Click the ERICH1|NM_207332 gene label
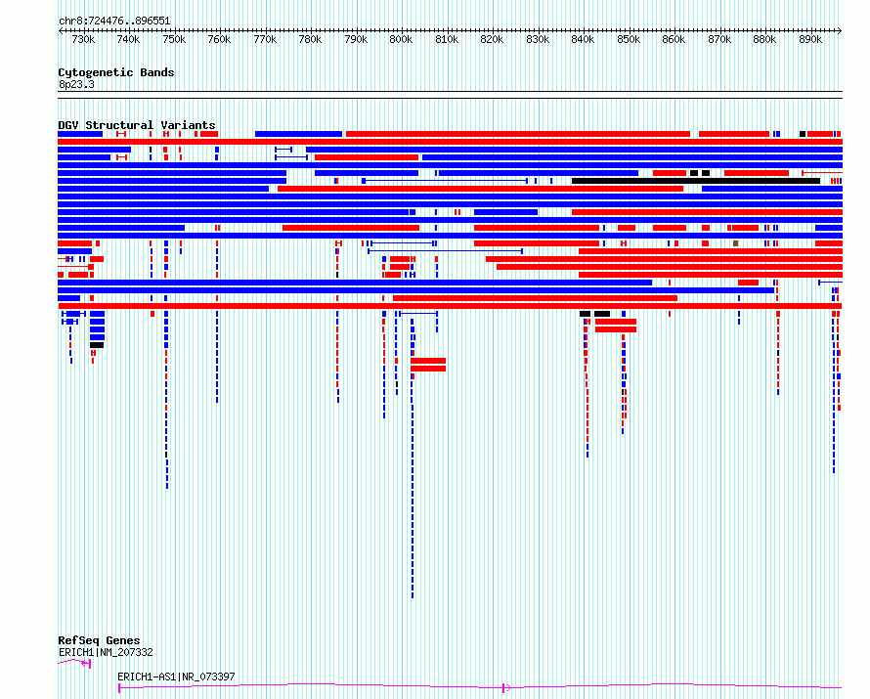Viewport: 870px width, 699px height. (x=106, y=652)
